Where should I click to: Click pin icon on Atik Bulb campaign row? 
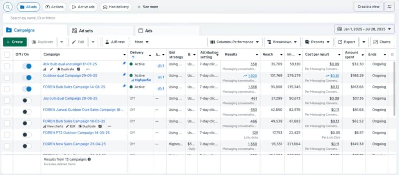124,64
